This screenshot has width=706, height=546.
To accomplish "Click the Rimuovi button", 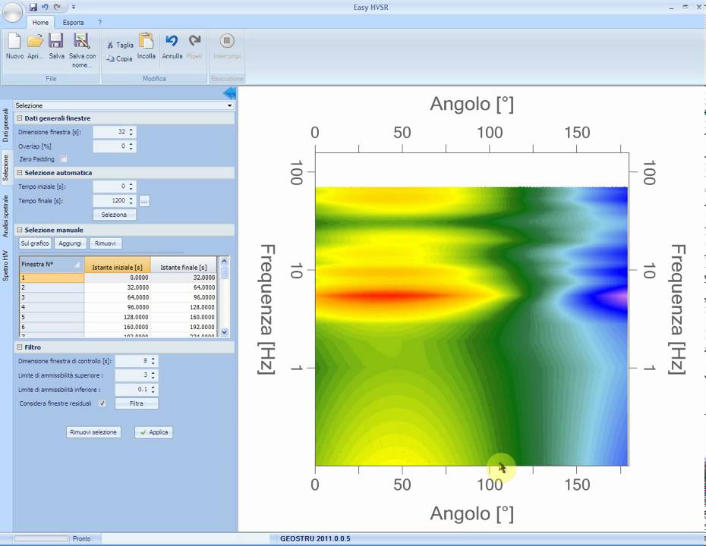I will point(106,243).
